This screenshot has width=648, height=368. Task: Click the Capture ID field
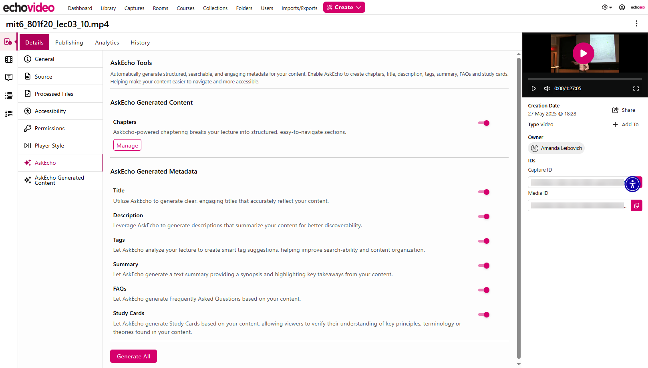pos(577,182)
